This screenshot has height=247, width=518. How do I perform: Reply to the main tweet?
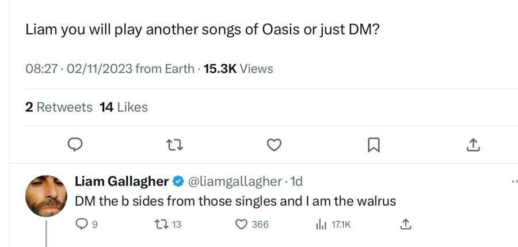(x=75, y=145)
